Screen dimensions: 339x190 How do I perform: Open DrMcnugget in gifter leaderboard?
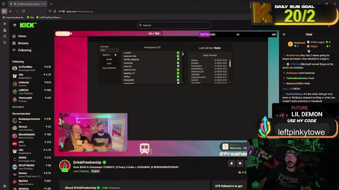click(x=319, y=42)
